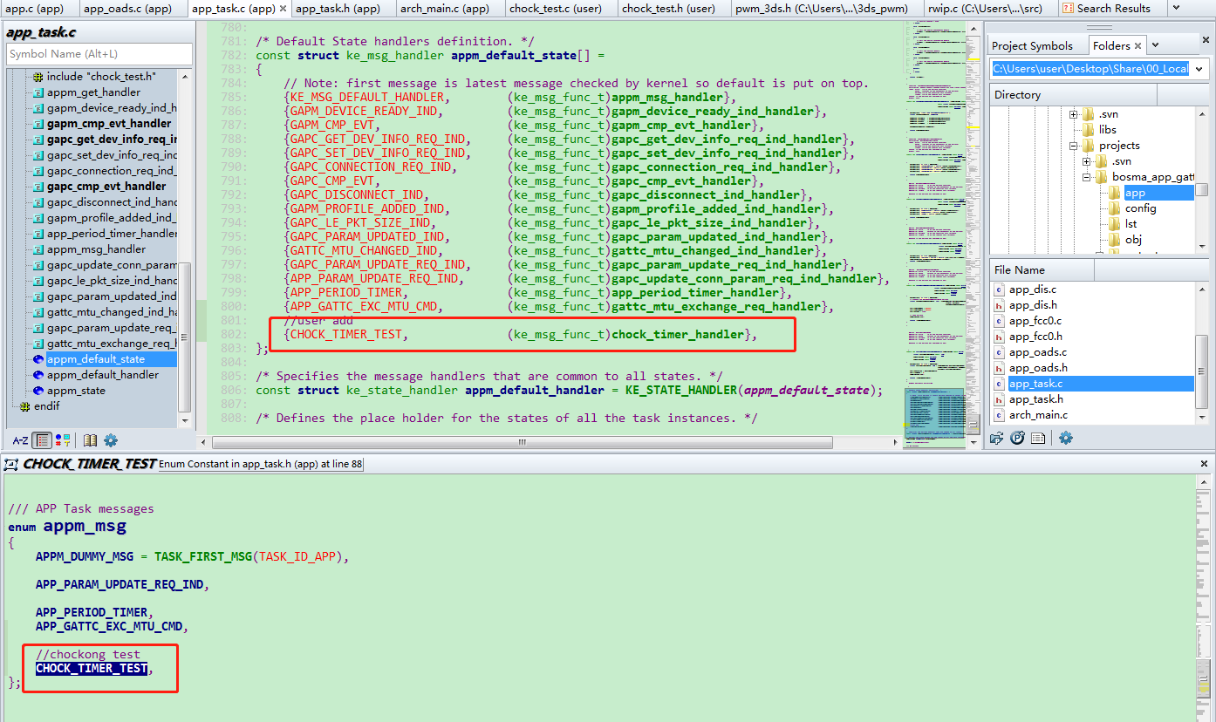This screenshot has height=722, width=1216.
Task: Open the folder path dropdown
Action: point(1200,69)
